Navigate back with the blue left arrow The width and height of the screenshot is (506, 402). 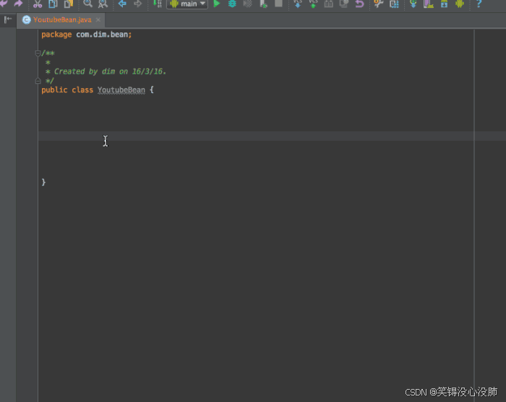122,4
